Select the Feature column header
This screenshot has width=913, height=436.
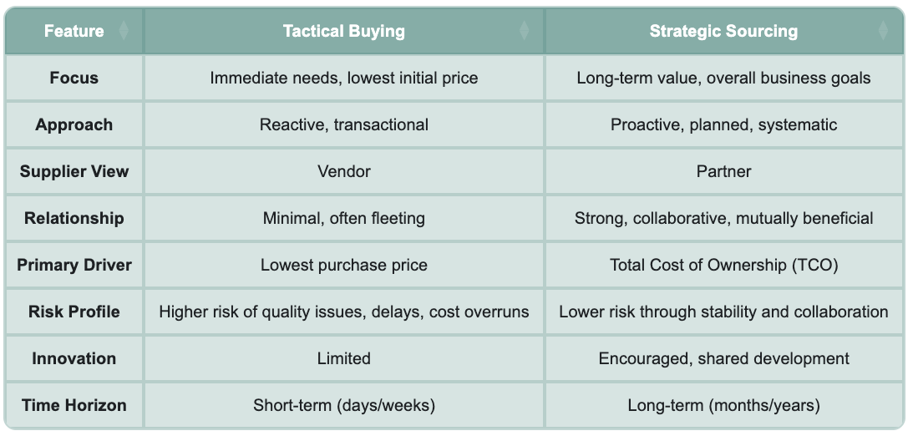tap(74, 31)
